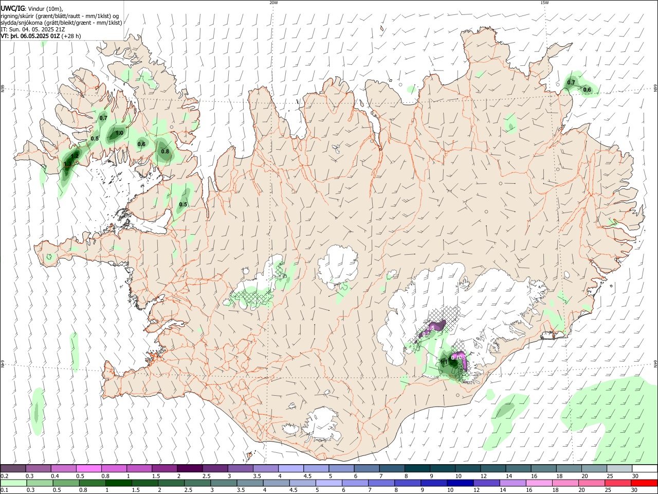Click the 'slydda/snjókoma' legend description line
Screen dimensions: 658x494
(61, 23)
